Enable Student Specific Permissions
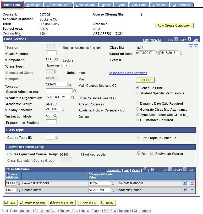 tap(138, 93)
